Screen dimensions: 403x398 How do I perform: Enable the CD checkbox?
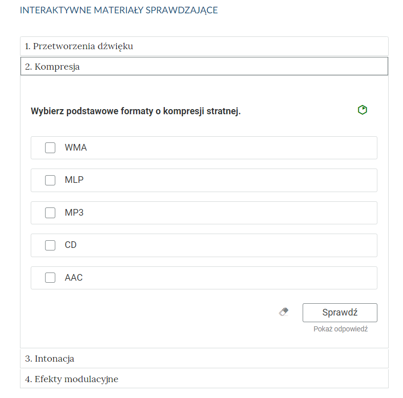[50, 245]
